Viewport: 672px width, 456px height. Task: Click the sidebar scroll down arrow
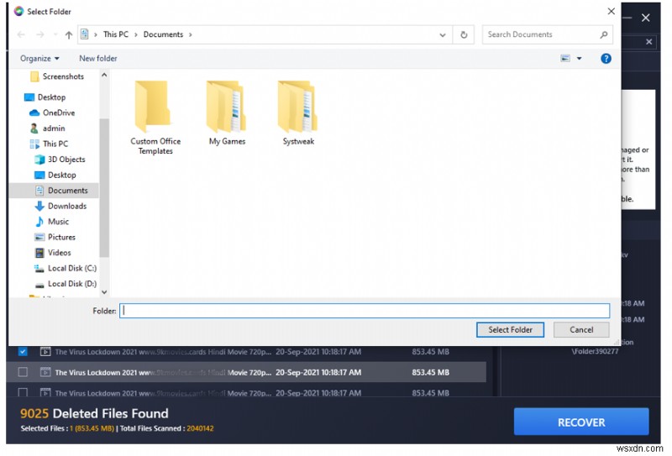click(x=104, y=292)
